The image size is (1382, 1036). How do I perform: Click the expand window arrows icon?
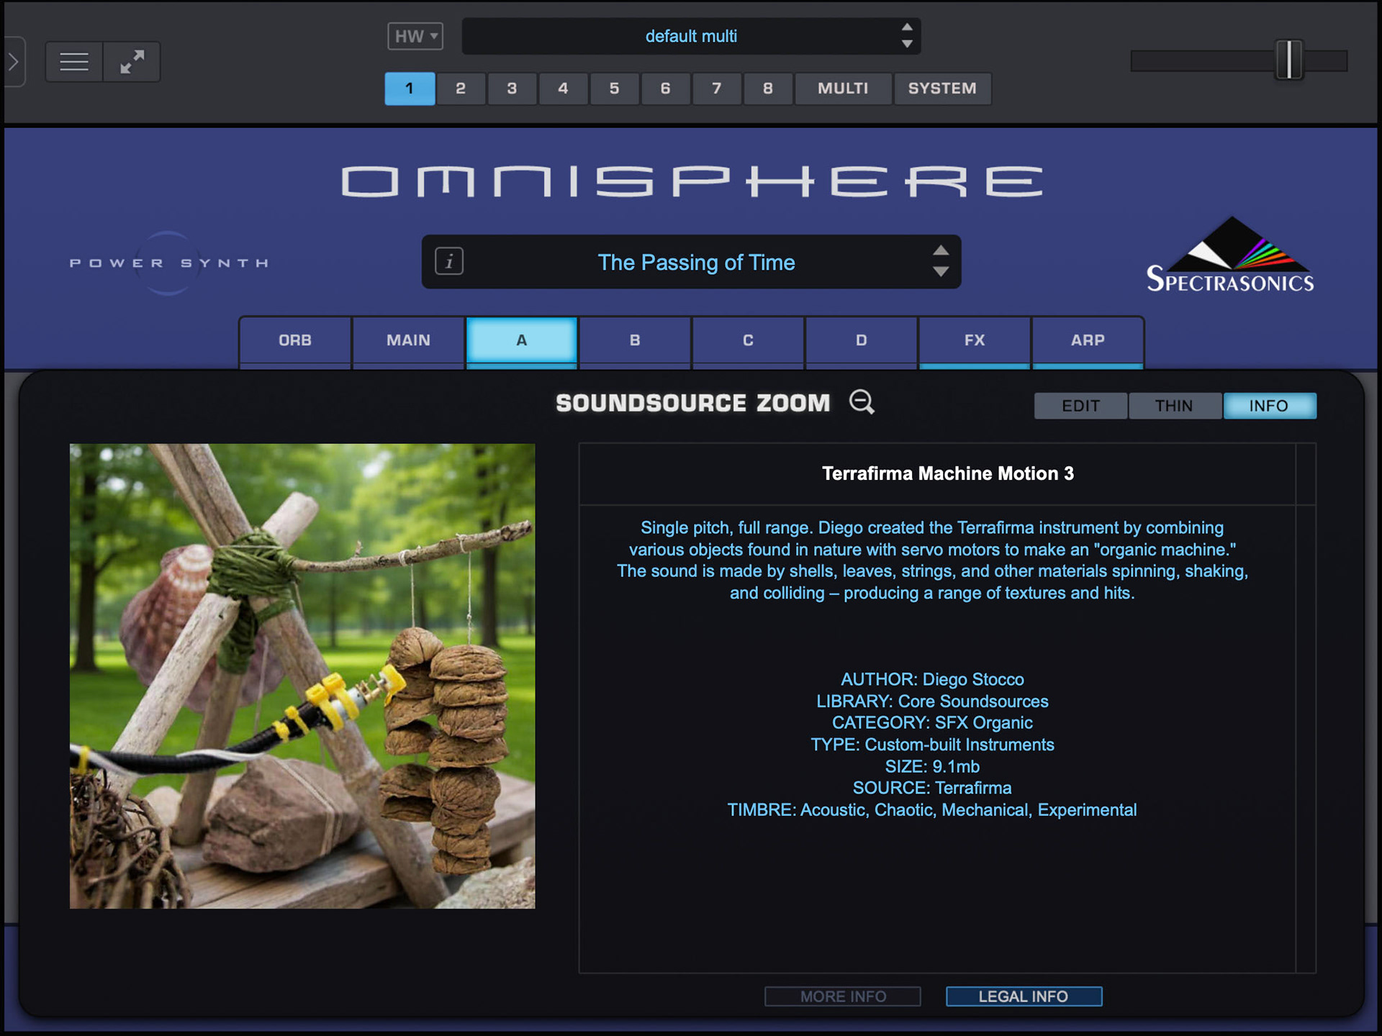tap(132, 62)
